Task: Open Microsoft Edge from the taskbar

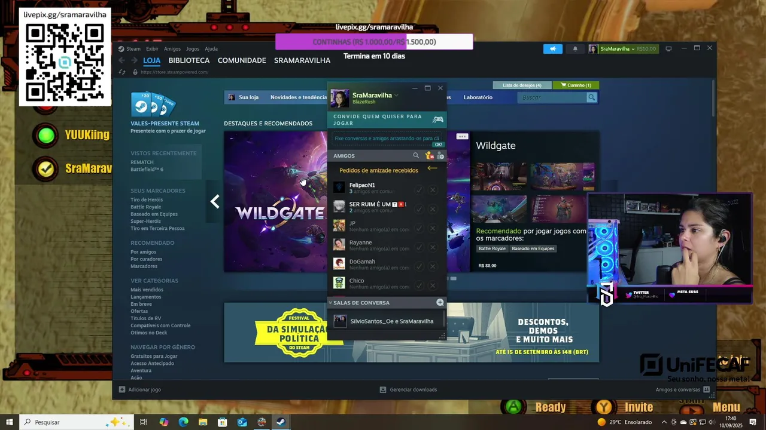Action: pos(184,422)
